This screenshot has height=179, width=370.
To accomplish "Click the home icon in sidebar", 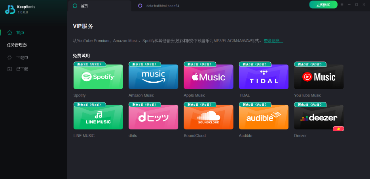I will tap(9, 32).
